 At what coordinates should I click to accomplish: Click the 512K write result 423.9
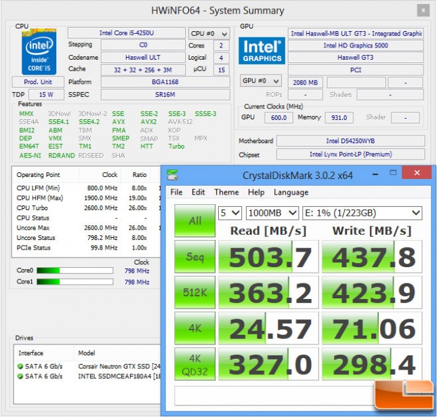click(x=372, y=292)
